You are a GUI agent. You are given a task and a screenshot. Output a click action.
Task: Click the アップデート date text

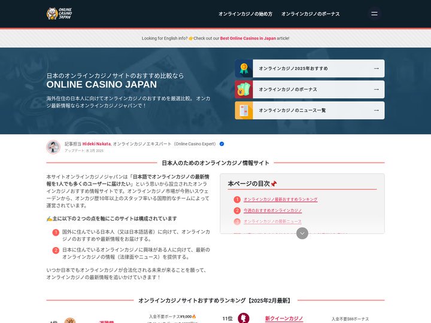84,151
